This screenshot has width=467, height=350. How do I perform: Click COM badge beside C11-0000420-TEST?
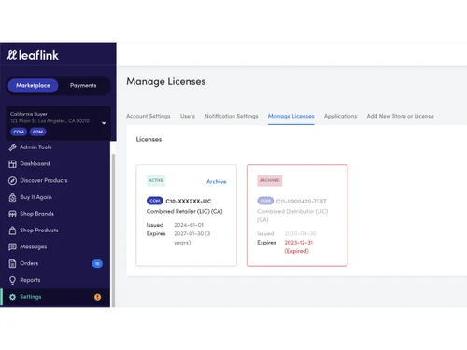[x=265, y=201]
